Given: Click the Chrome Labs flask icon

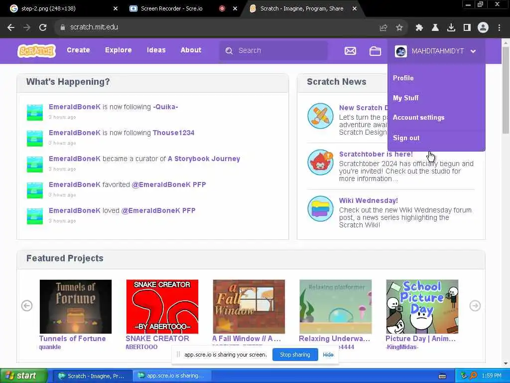Looking at the screenshot, I should 435,28.
